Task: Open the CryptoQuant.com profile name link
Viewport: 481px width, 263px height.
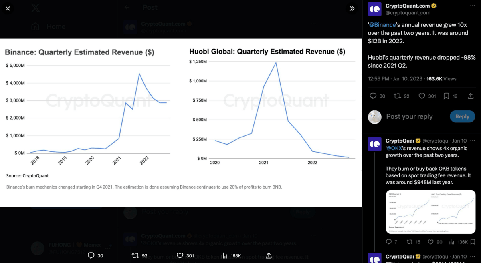Action: 408,6
